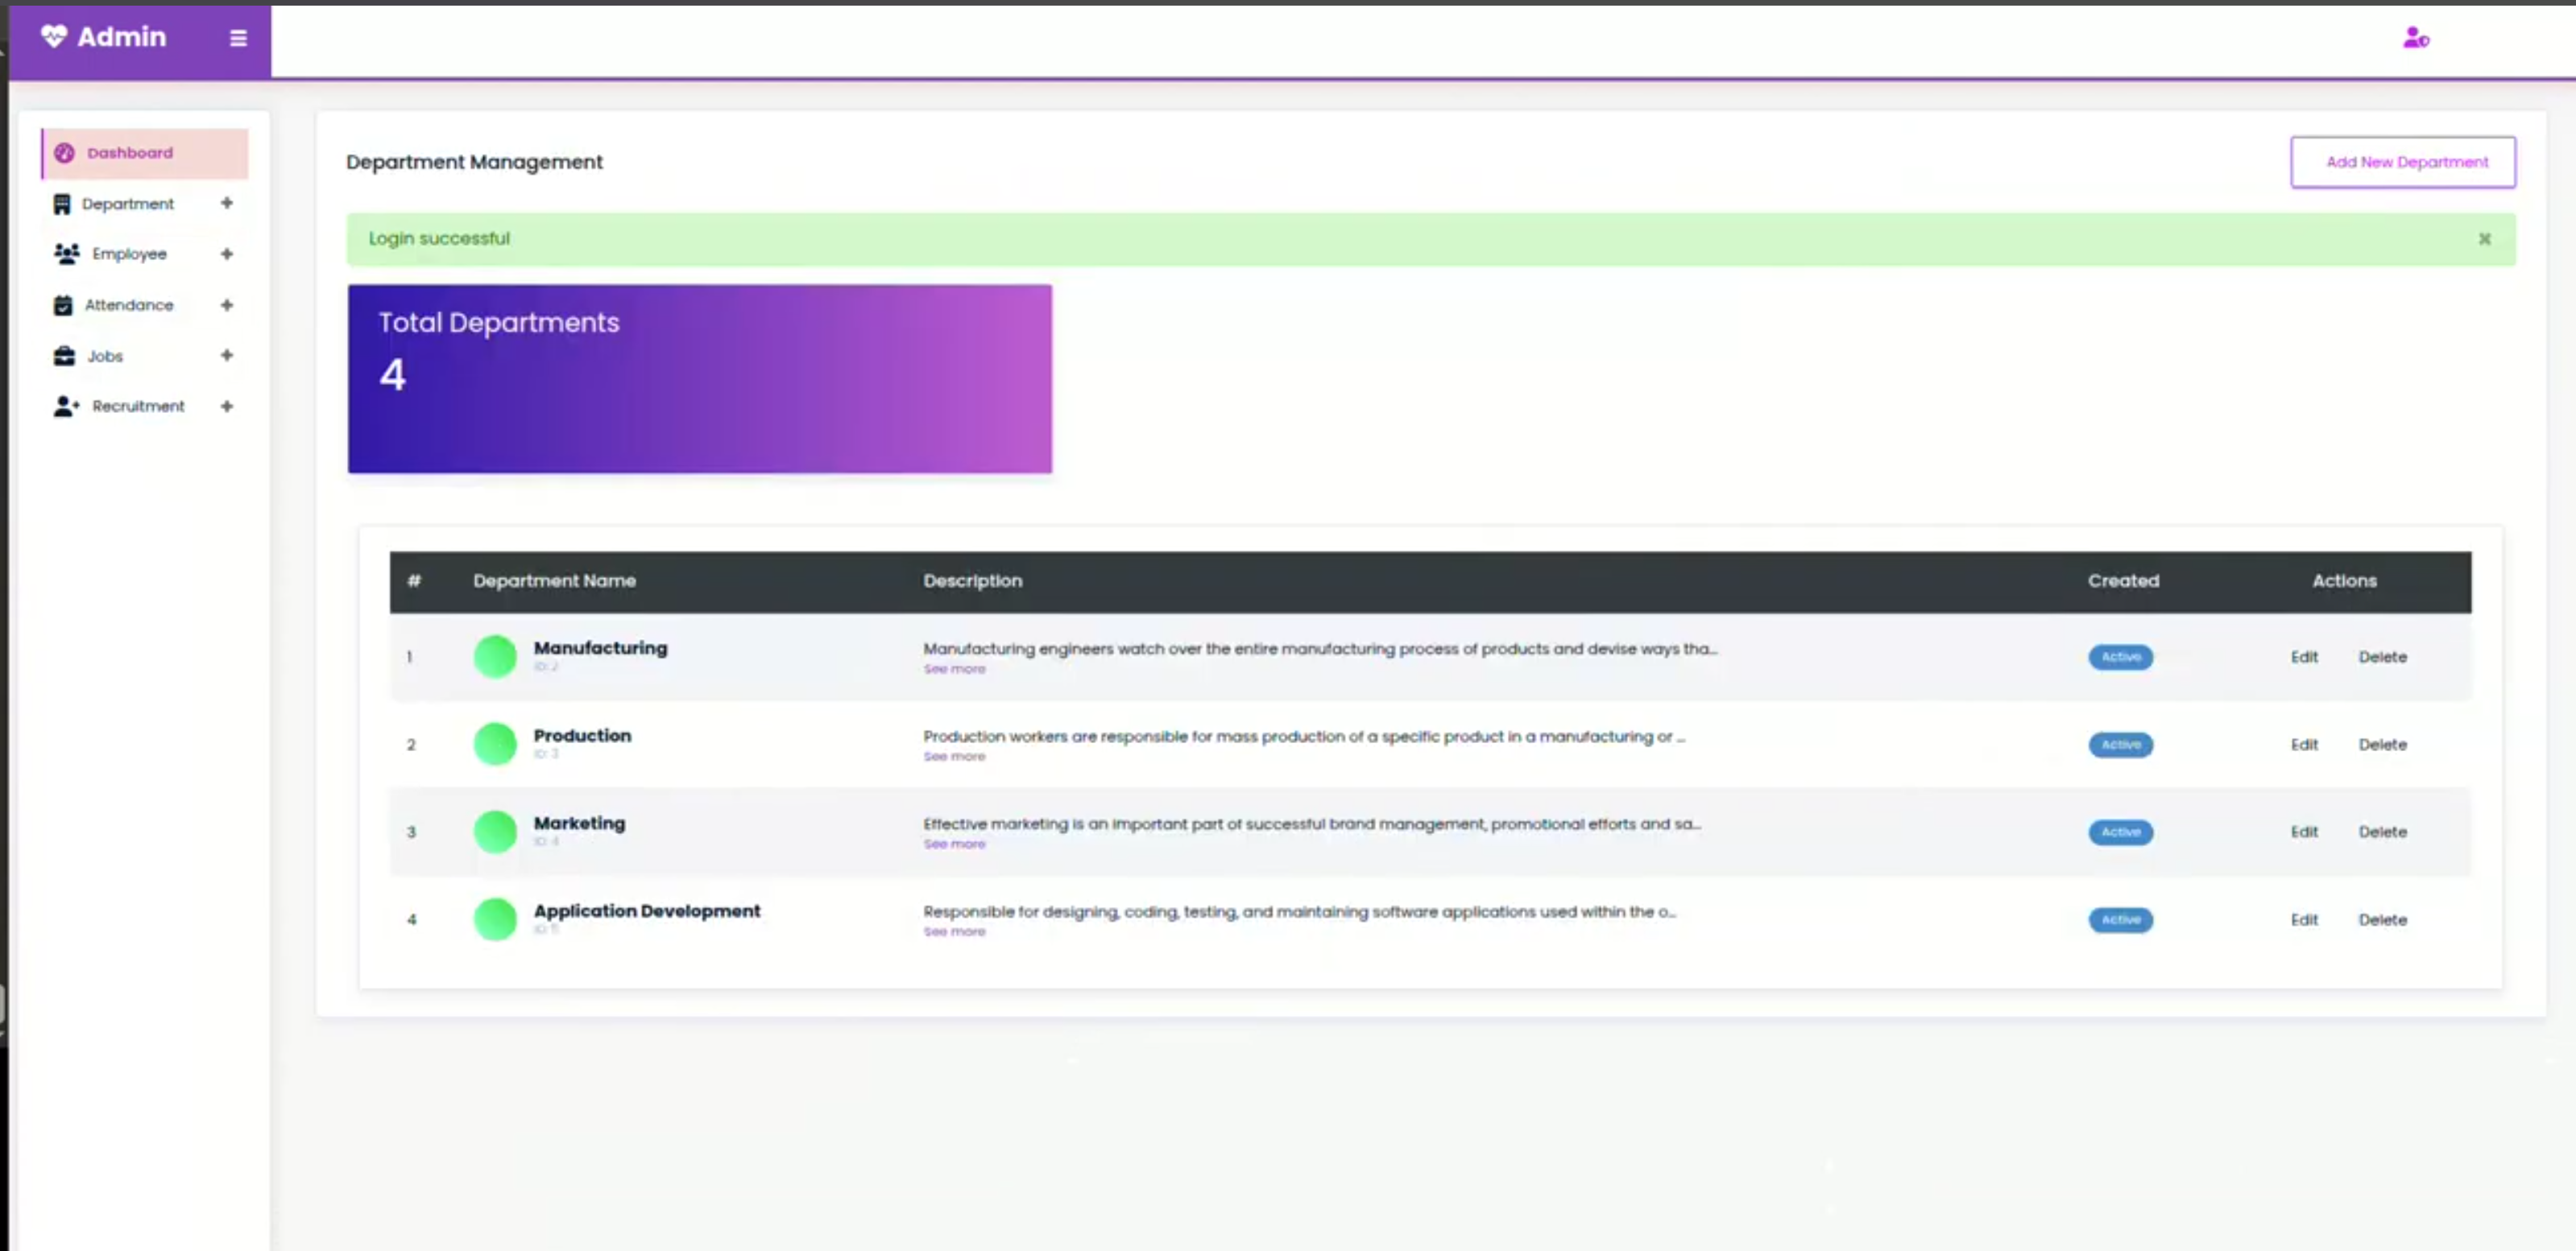Click Add New Department button
This screenshot has height=1251, width=2576.
pos(2403,162)
